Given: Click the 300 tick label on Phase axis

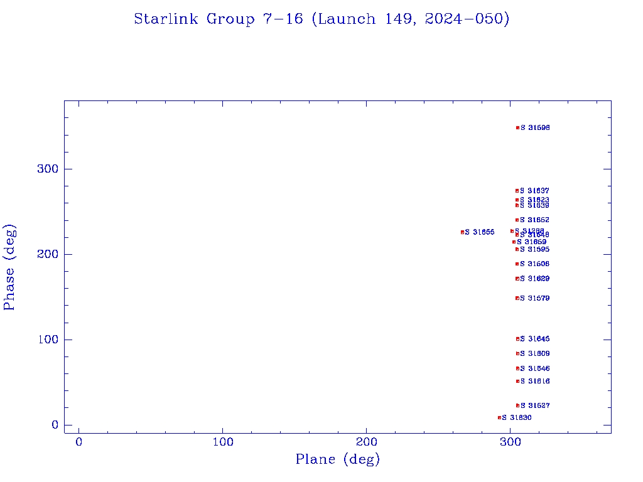Looking at the screenshot, I should [x=48, y=169].
